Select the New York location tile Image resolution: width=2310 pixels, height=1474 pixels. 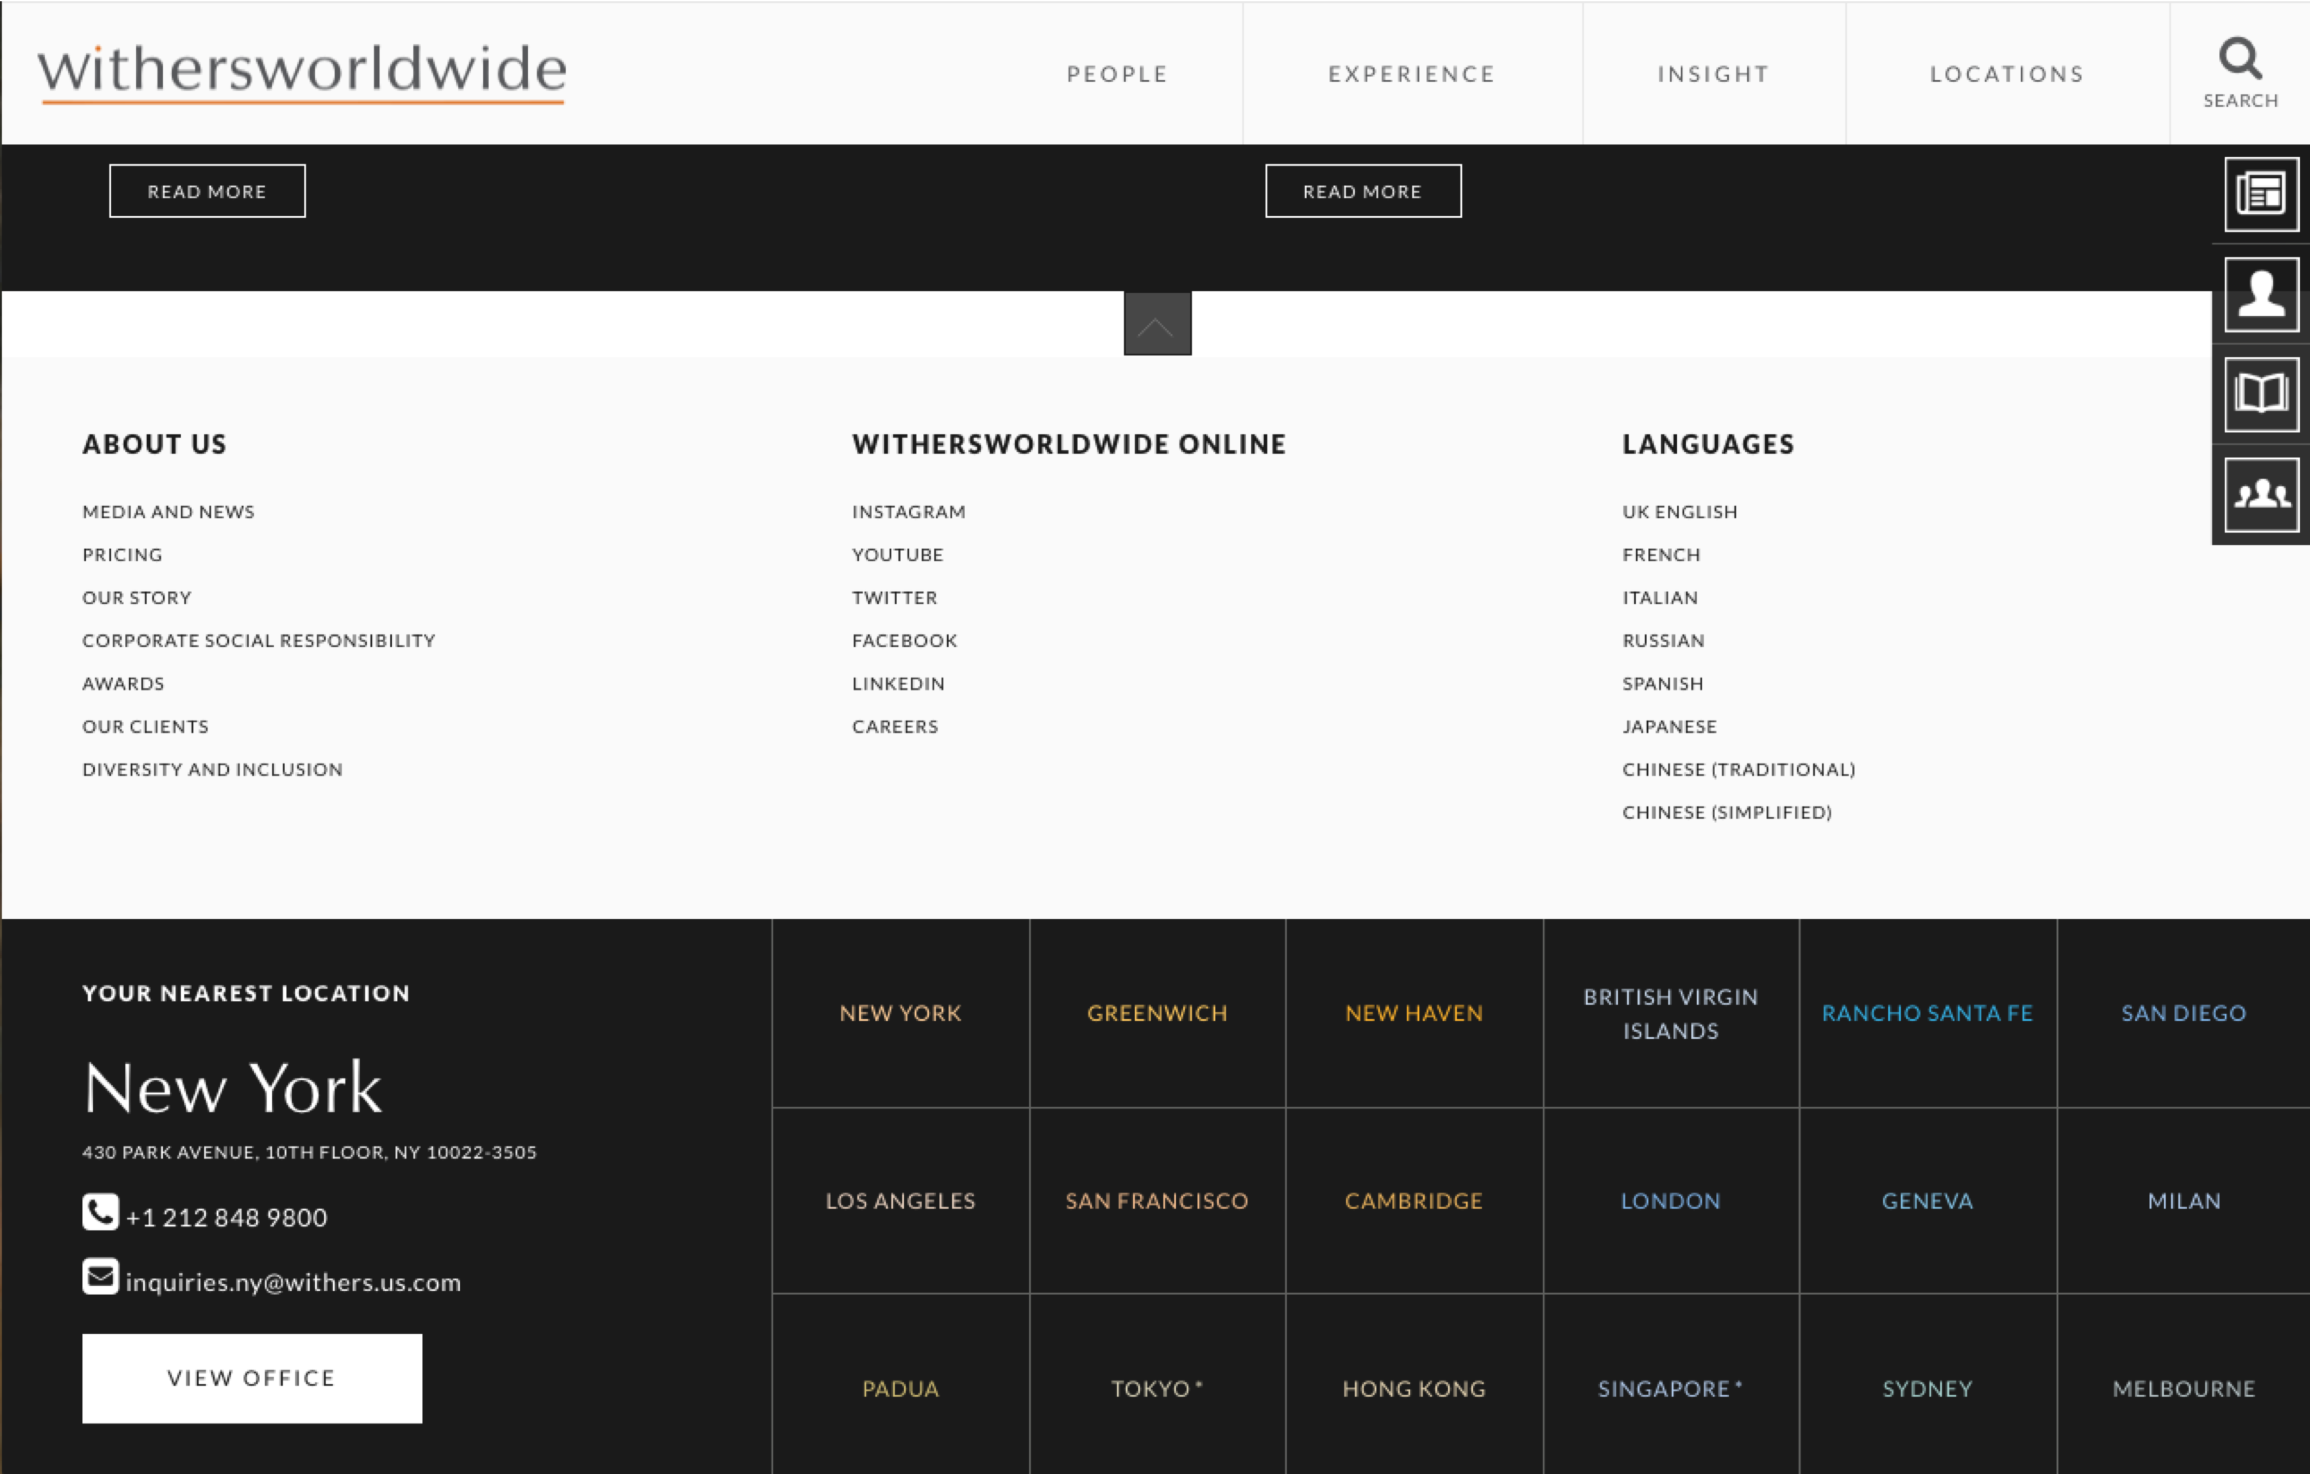(900, 1014)
